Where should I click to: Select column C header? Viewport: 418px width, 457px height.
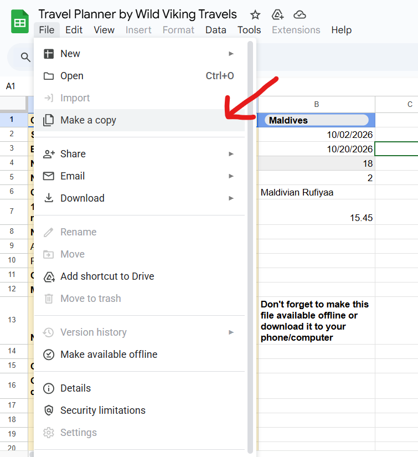(410, 104)
